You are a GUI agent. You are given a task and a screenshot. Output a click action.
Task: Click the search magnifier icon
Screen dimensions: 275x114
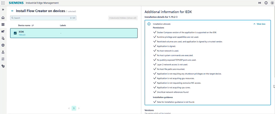tap(12, 18)
